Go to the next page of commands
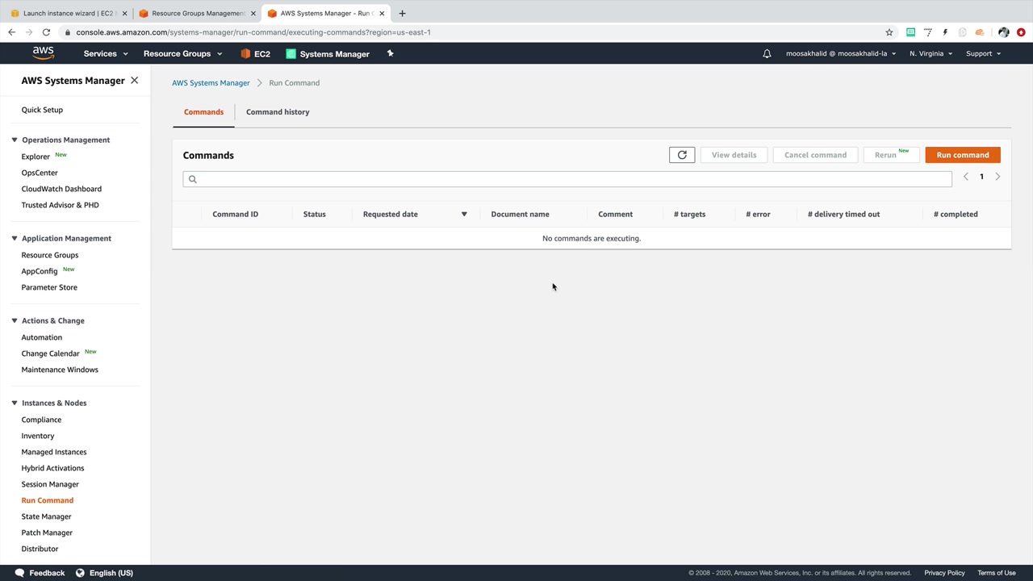Image resolution: width=1033 pixels, height=581 pixels. click(997, 177)
